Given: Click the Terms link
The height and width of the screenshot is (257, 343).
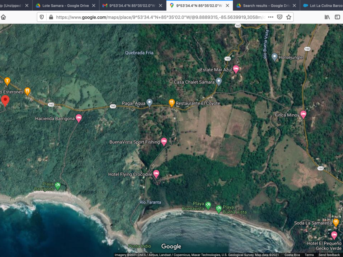Looking at the screenshot, I should 309,255.
